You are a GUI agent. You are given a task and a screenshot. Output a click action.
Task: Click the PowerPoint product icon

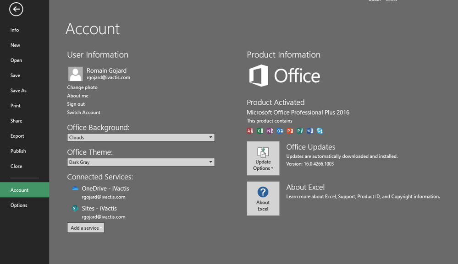(x=290, y=131)
